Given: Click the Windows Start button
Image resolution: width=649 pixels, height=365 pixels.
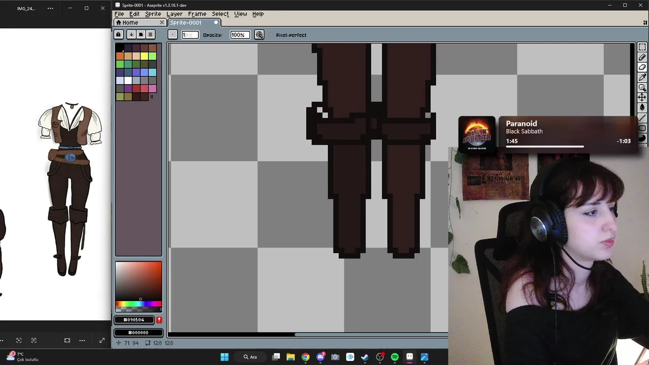Looking at the screenshot, I should coord(225,357).
